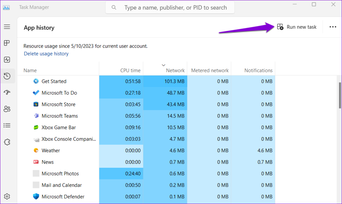Select the Performance sidebar icon
The width and height of the screenshot is (342, 204).
point(7,59)
